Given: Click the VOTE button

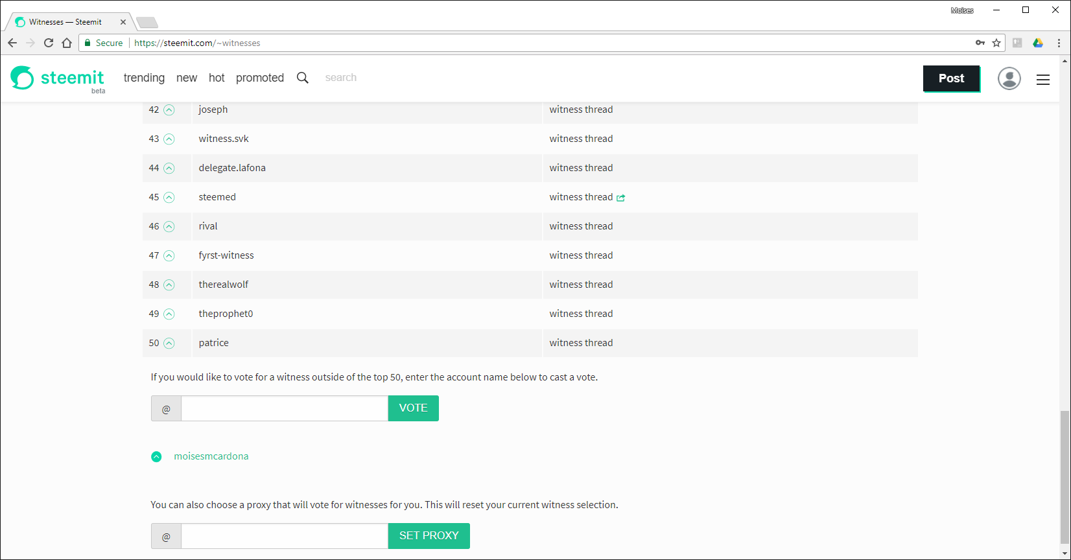Looking at the screenshot, I should [414, 408].
